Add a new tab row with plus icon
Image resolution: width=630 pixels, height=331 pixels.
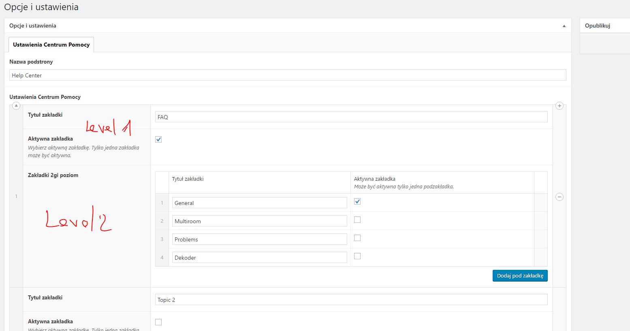(x=559, y=106)
